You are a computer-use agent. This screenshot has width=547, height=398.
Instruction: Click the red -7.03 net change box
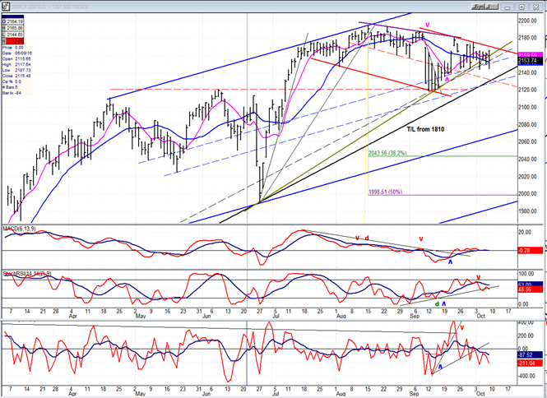point(13,41)
